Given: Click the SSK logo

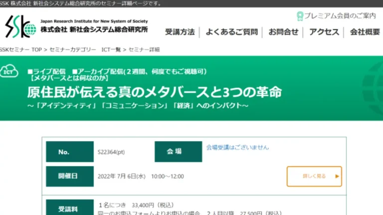Looking at the screenshot, I should (20, 26).
